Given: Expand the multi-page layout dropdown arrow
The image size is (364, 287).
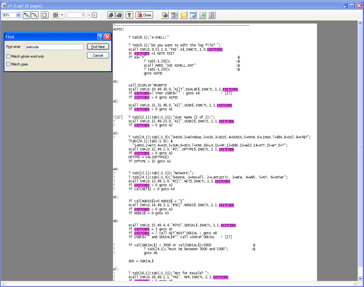Looking at the screenshot, I should 62,15.
